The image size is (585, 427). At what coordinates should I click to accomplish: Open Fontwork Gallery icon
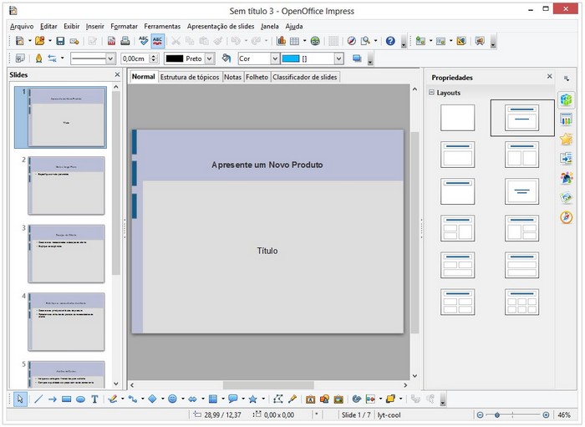[x=310, y=399]
